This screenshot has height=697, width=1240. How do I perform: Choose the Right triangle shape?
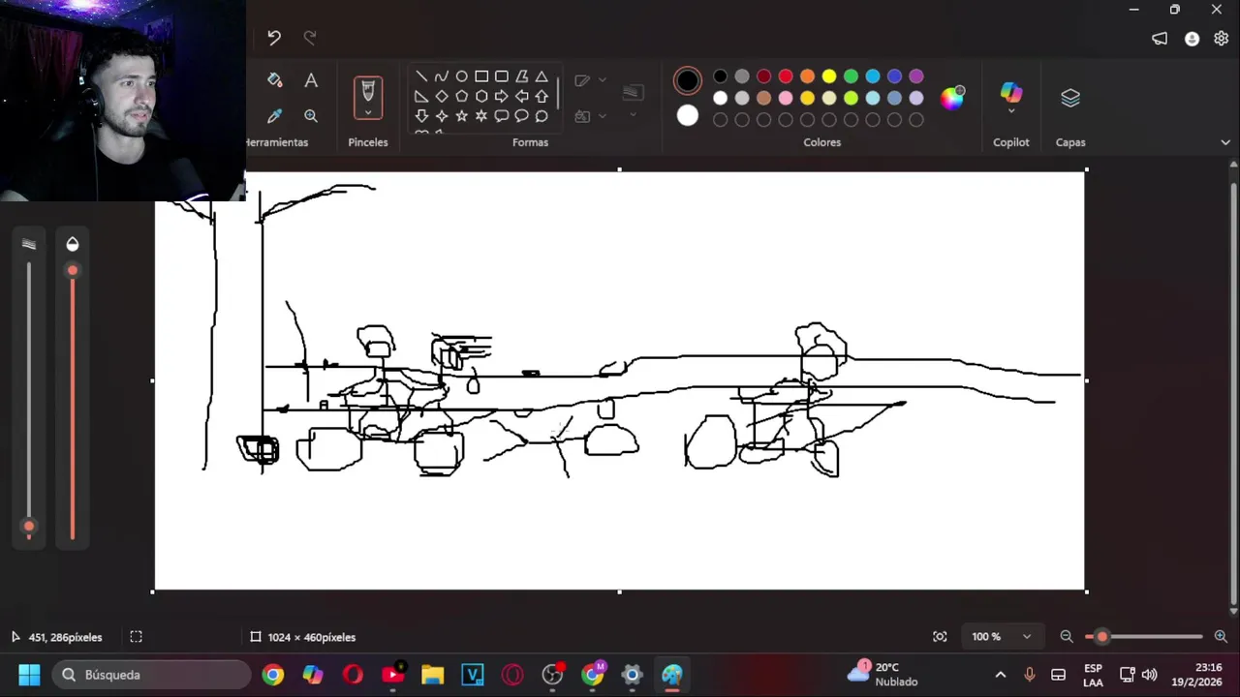421,97
